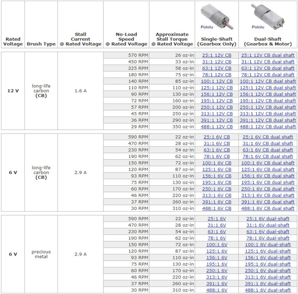Open the 195:1 6V CB link
This screenshot has width=298, height=294.
(x=217, y=182)
